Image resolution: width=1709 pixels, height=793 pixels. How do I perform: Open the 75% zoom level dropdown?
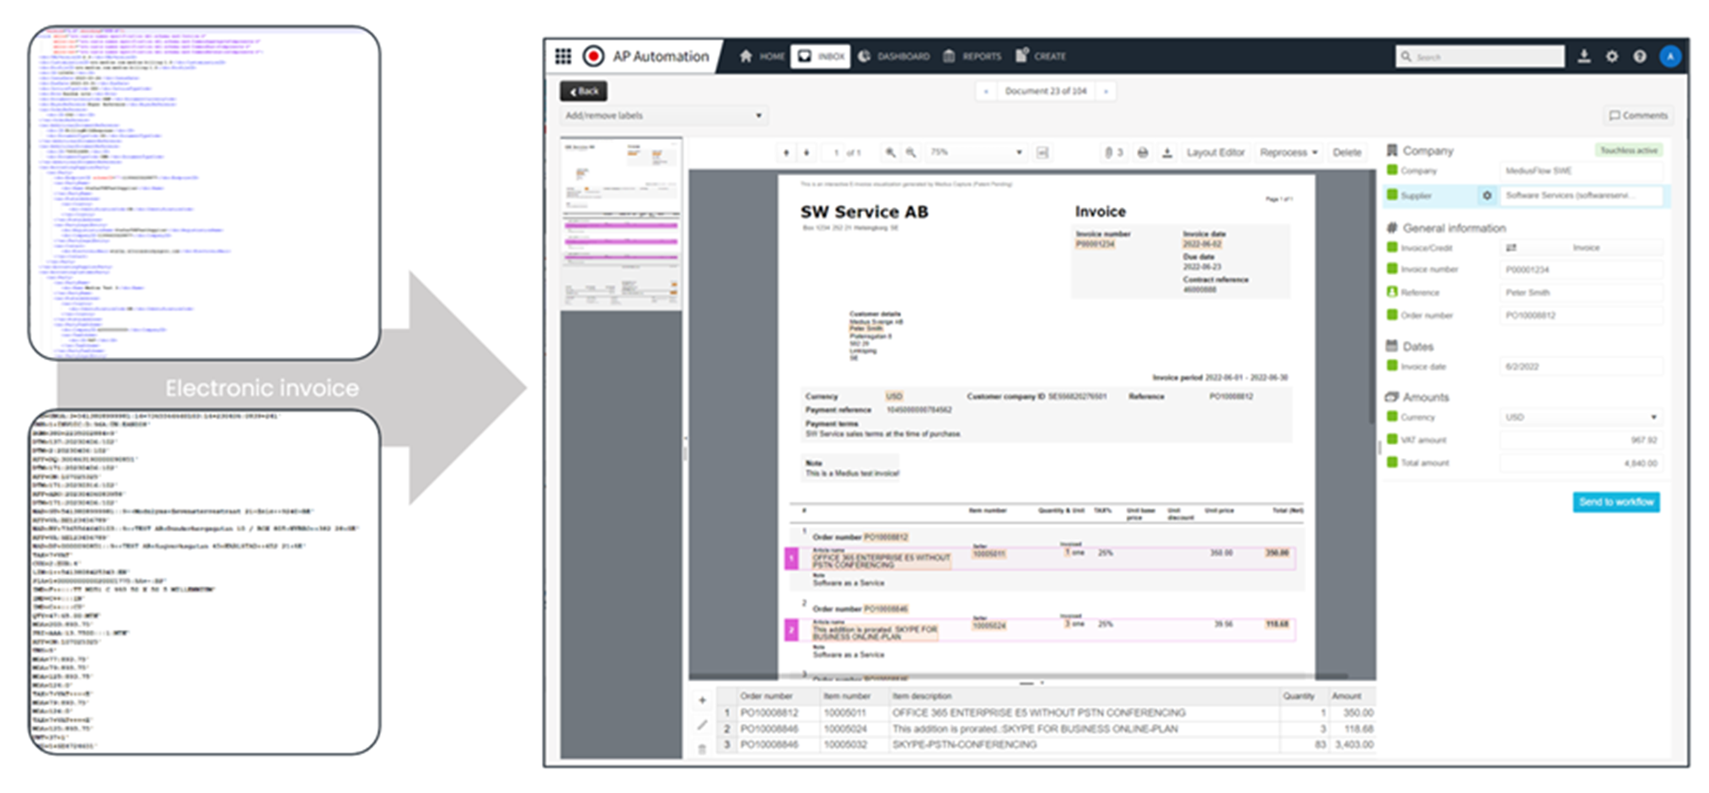click(976, 152)
